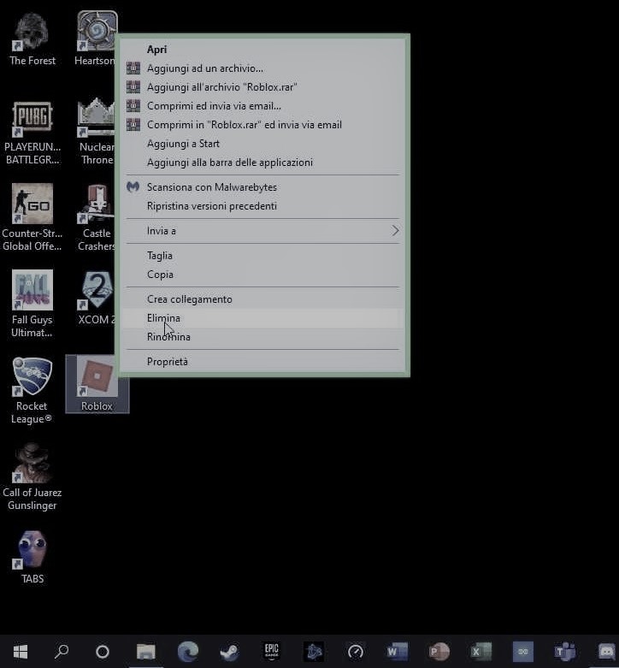Open taskbar search magnifier

pyautogui.click(x=62, y=652)
